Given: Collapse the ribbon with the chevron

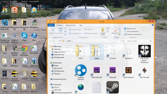Looking at the screenshot, I should coord(150,25).
